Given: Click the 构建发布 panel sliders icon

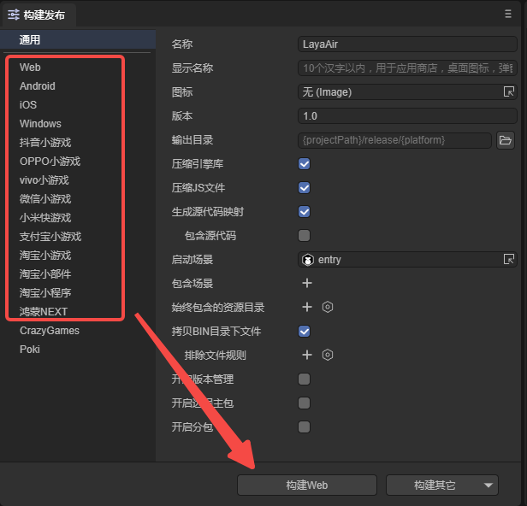Looking at the screenshot, I should (x=14, y=15).
